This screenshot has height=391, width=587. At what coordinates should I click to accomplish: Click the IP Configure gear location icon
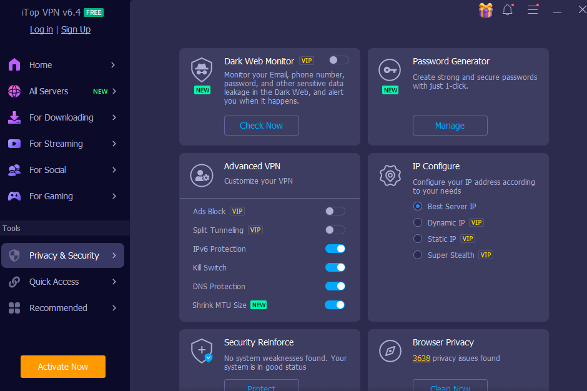coord(390,176)
